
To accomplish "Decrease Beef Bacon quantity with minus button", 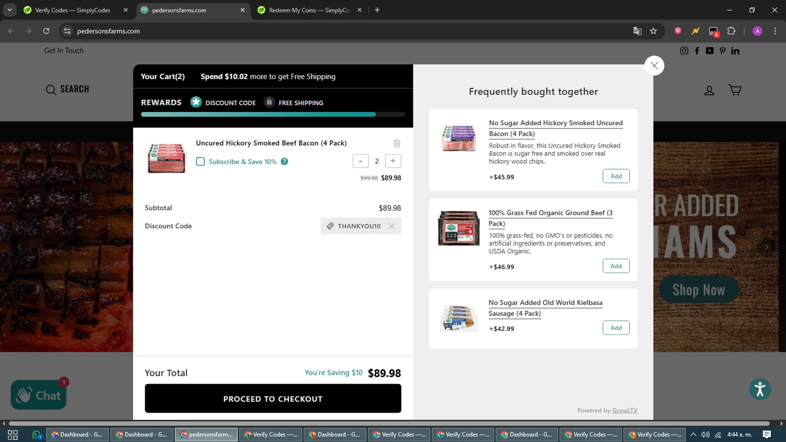I will [361, 161].
